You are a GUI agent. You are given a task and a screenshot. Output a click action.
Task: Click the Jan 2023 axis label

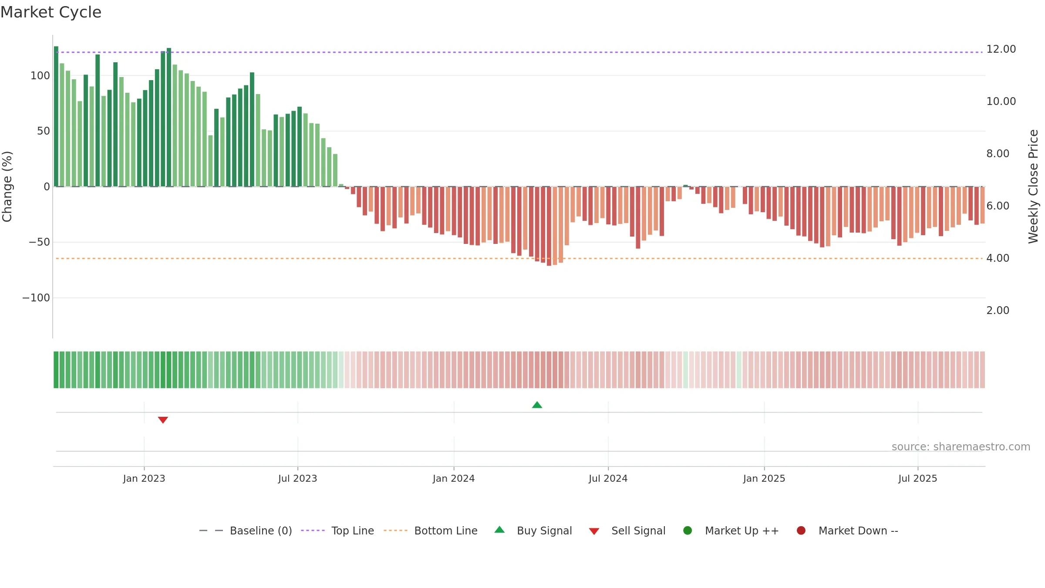tap(144, 479)
